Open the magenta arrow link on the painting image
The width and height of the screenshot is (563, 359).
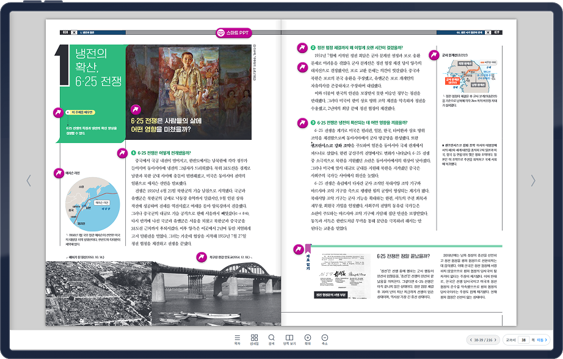[x=136, y=109]
